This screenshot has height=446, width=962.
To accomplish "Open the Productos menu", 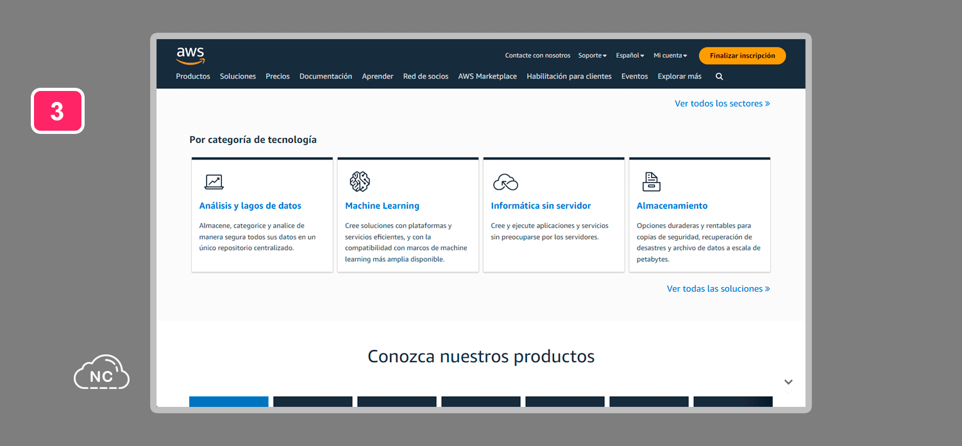I will pyautogui.click(x=193, y=76).
